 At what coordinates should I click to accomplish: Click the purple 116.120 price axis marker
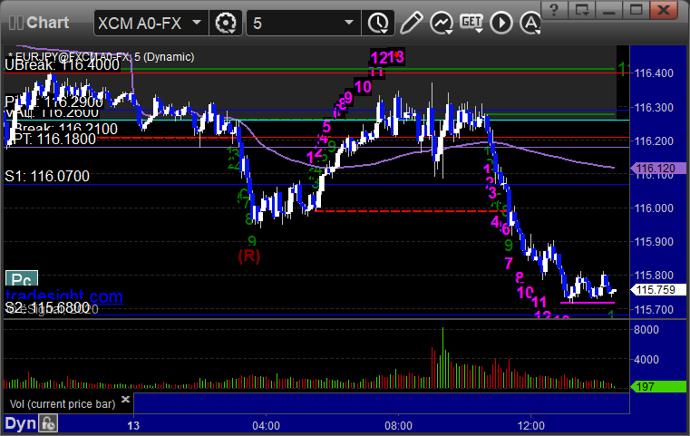pos(658,168)
